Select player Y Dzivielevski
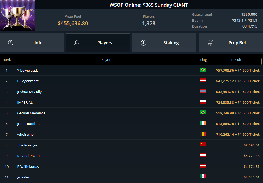The height and width of the screenshot is (183, 263). (28, 70)
